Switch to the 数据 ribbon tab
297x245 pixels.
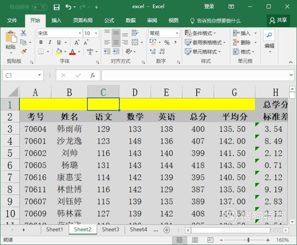(x=130, y=21)
